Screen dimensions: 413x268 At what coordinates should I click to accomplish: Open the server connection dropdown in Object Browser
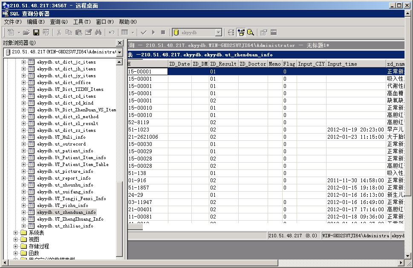click(x=120, y=52)
